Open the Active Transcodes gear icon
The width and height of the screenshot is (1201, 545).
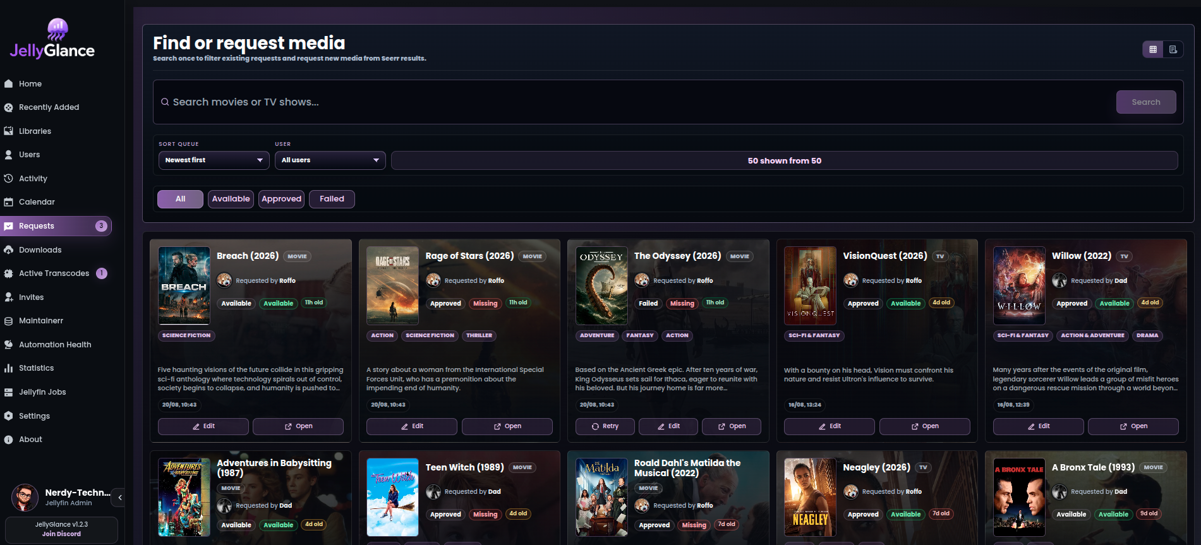pyautogui.click(x=9, y=273)
